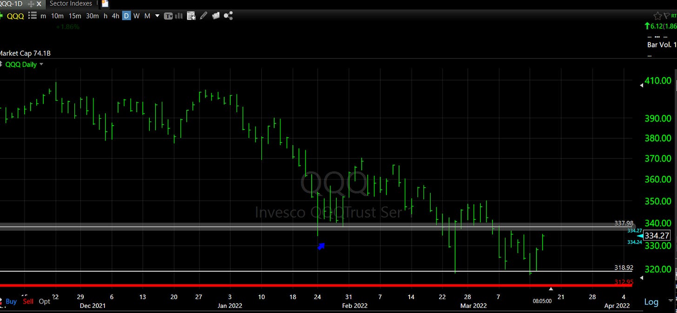The height and width of the screenshot is (313, 677).
Task: Click the 390.00 price axis label
Action: [x=658, y=118]
